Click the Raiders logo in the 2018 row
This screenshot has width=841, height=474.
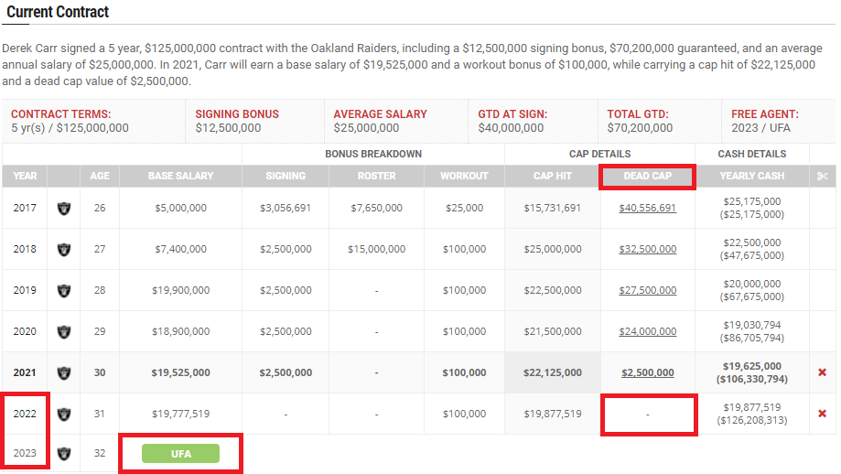point(63,249)
